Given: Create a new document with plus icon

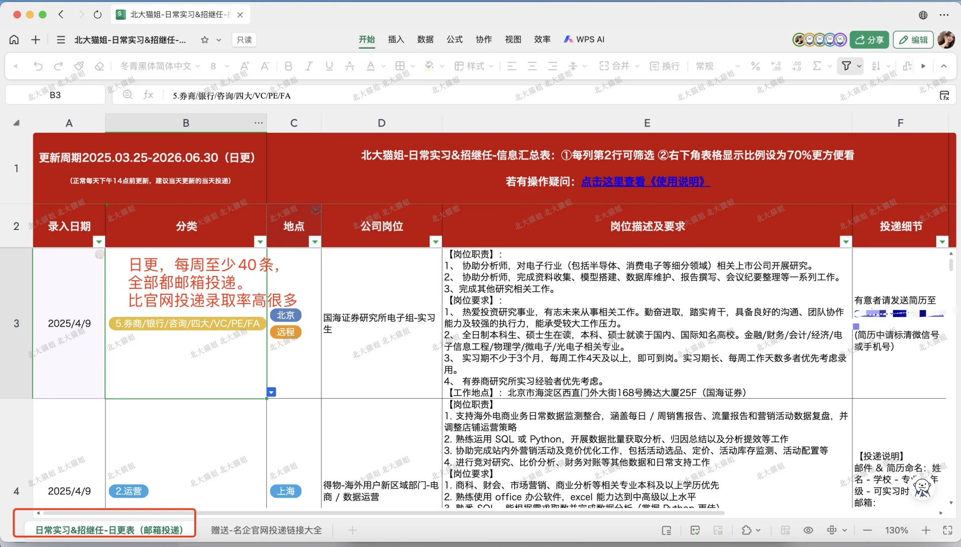Looking at the screenshot, I should [35, 40].
